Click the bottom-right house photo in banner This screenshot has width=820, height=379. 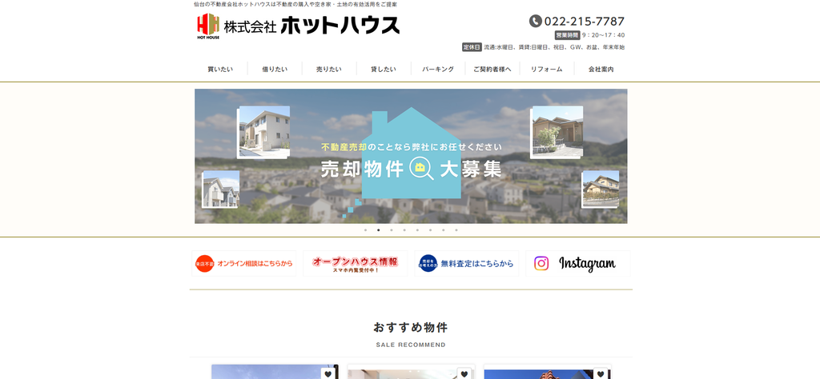(601, 189)
